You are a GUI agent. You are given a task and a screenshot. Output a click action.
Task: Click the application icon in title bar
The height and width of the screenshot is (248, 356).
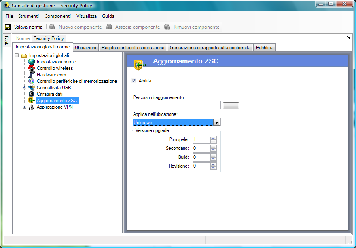(x=6, y=5)
